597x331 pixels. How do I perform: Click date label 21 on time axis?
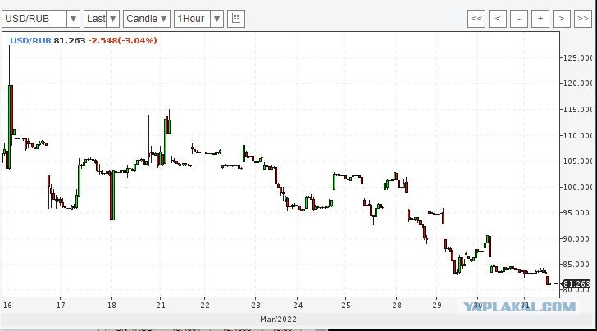coord(161,305)
